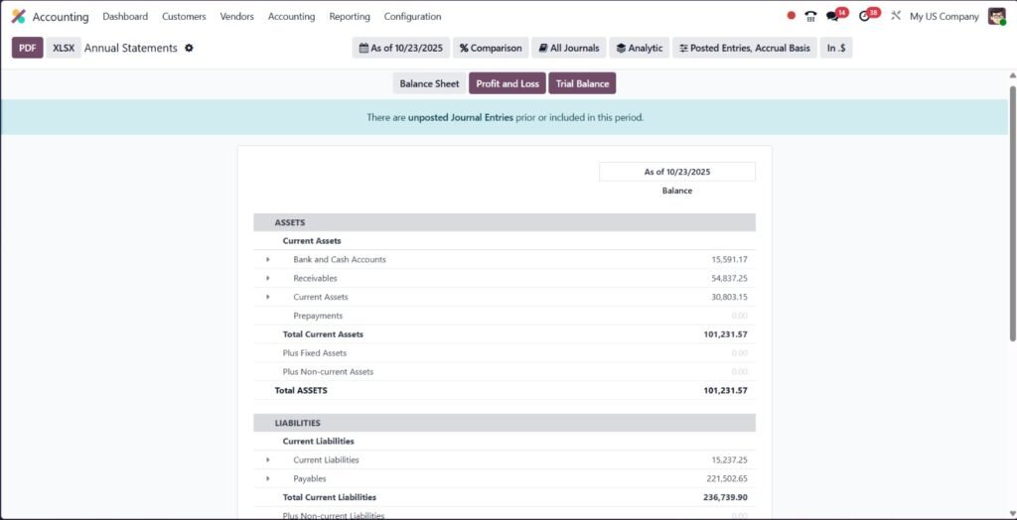Open the user avatar menu
Viewport: 1017px width, 520px height.
pos(996,16)
